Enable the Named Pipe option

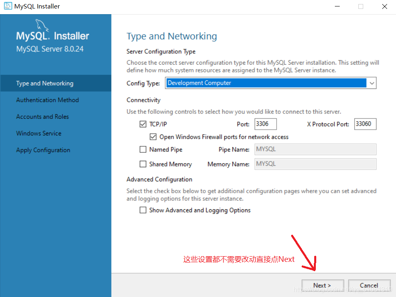click(143, 149)
